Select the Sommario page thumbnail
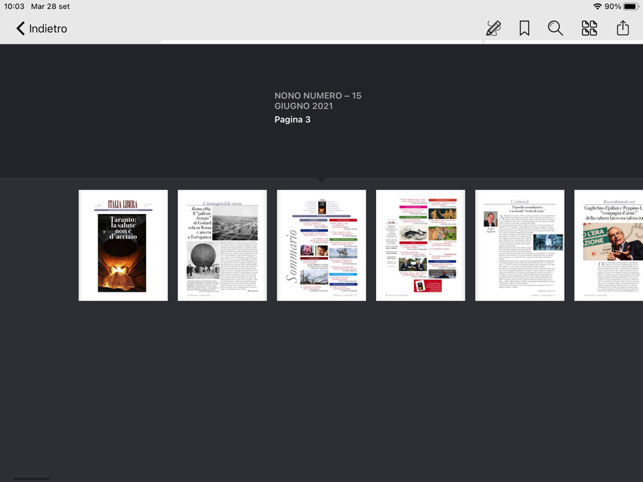Viewport: 643px width, 482px height. 321,245
